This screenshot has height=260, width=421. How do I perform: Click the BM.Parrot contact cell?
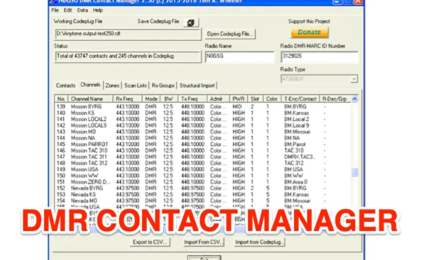click(295, 144)
